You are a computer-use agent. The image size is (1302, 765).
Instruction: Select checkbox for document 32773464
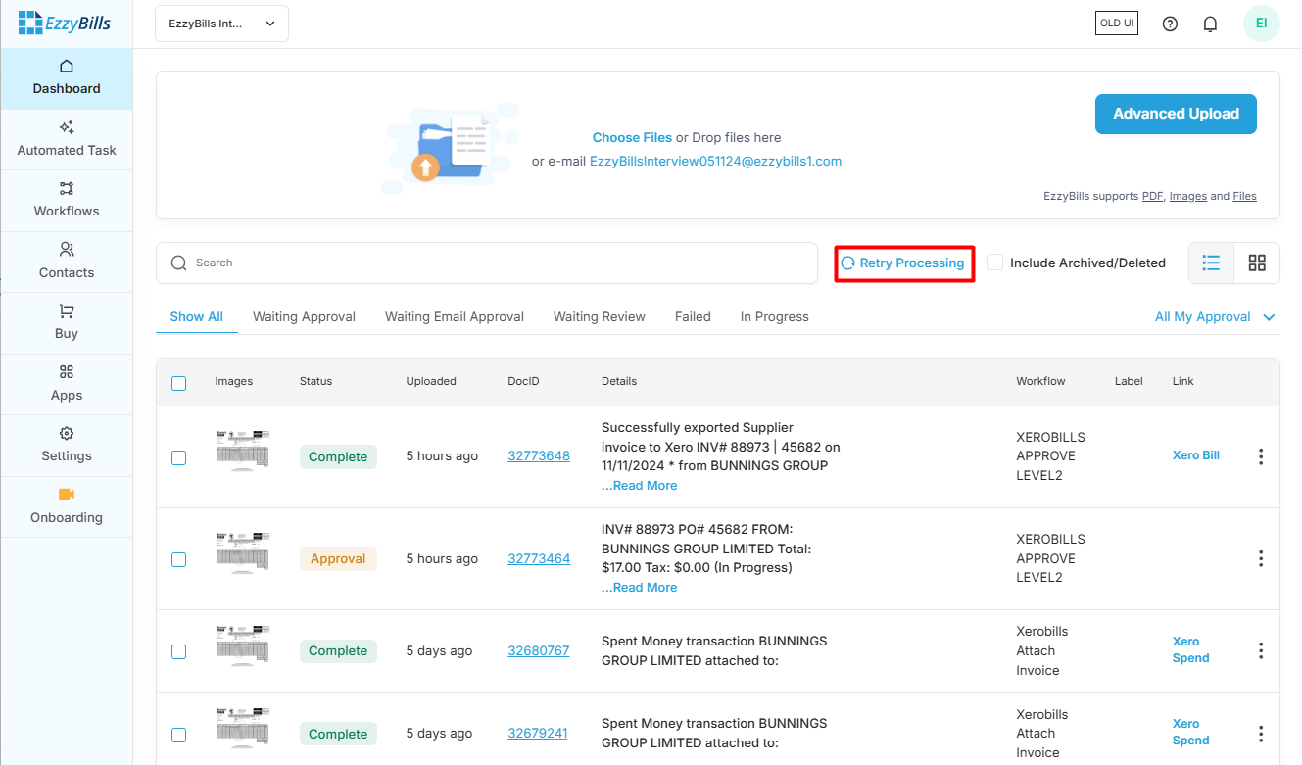coord(178,559)
